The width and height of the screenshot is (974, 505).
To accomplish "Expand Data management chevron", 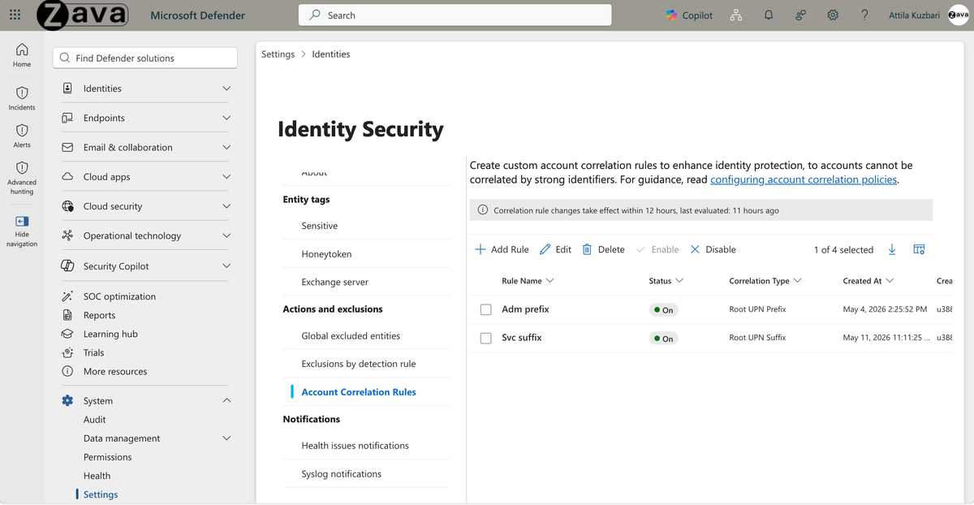I will 226,438.
